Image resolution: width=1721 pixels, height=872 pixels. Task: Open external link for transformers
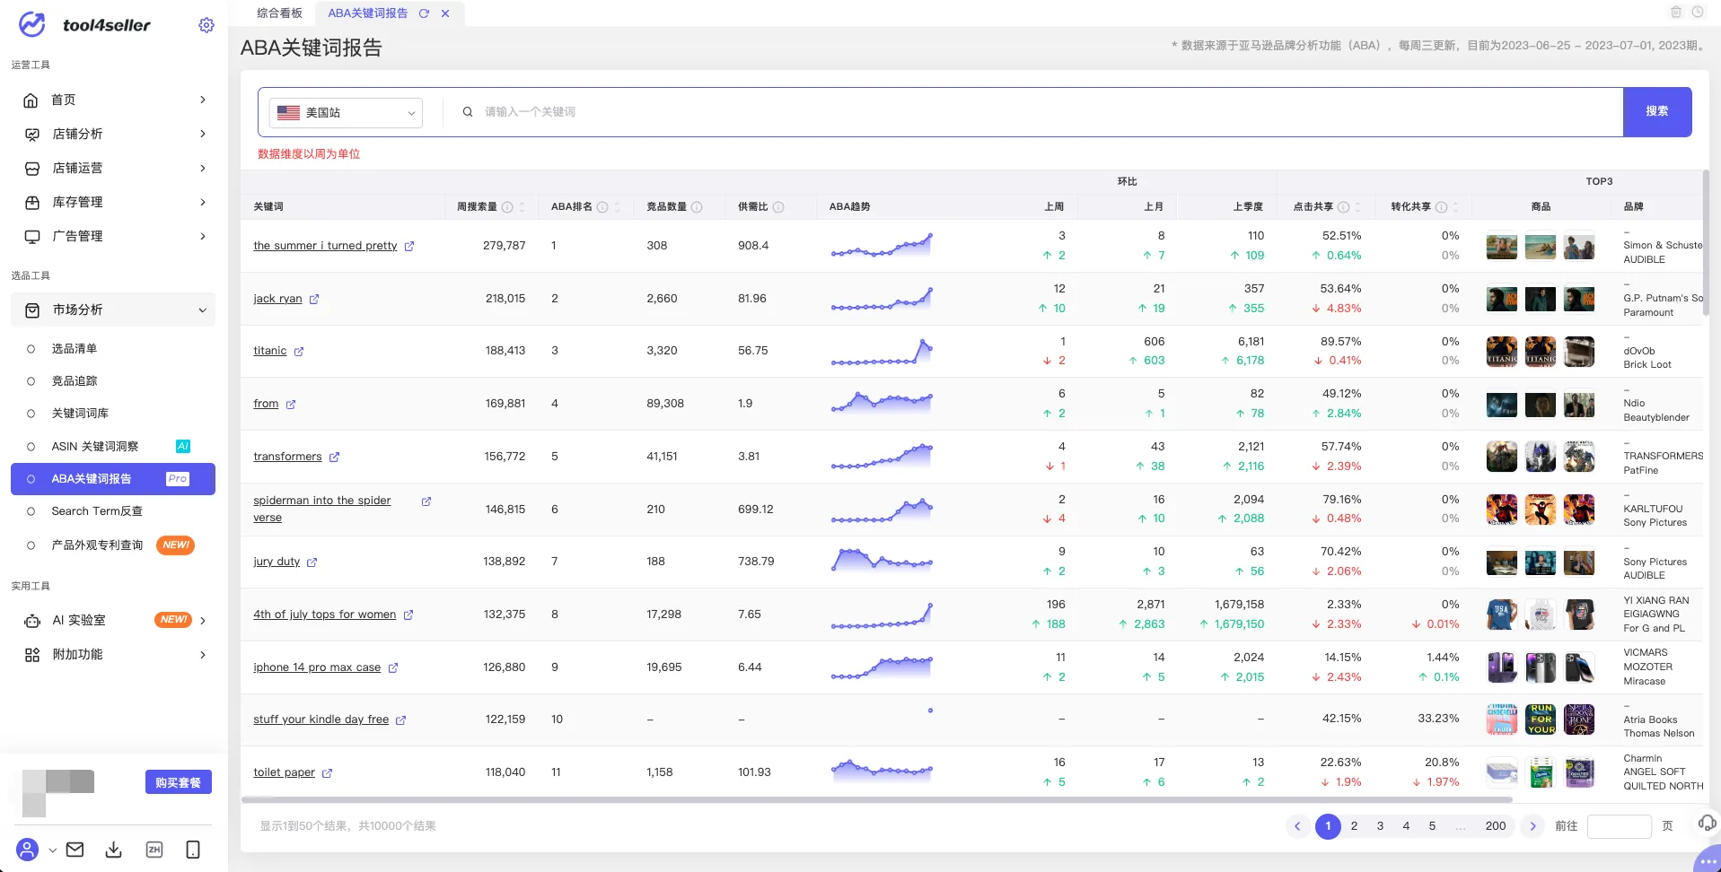coord(334,458)
